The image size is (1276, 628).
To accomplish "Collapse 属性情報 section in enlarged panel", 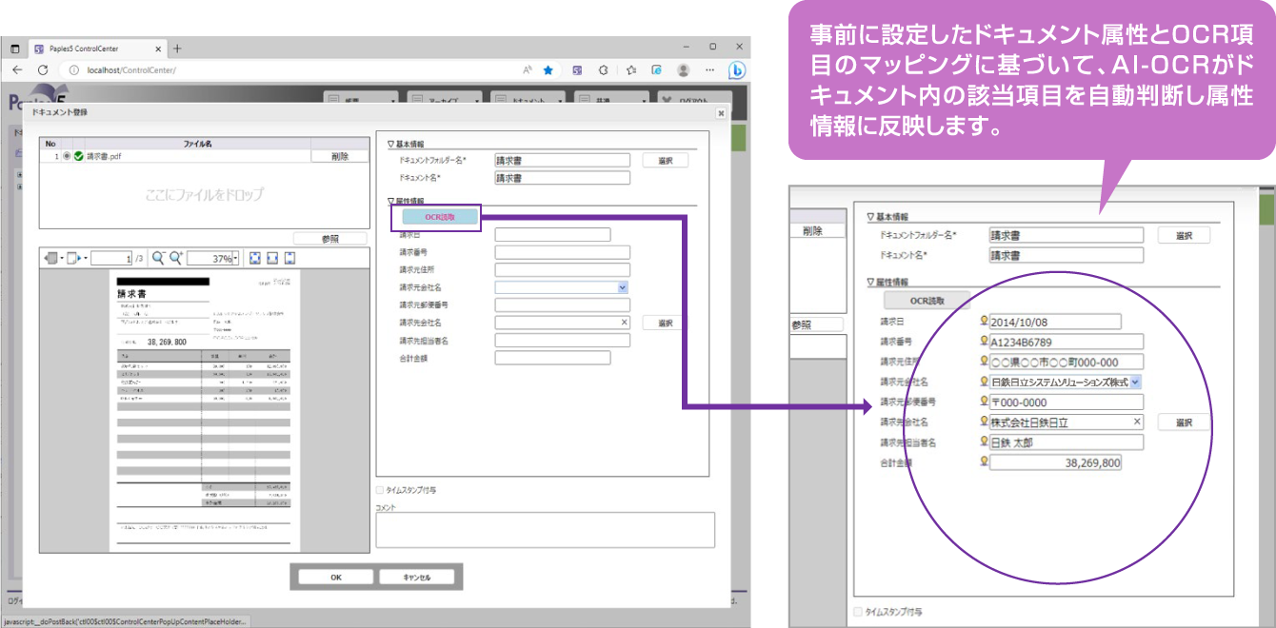I will tap(870, 282).
